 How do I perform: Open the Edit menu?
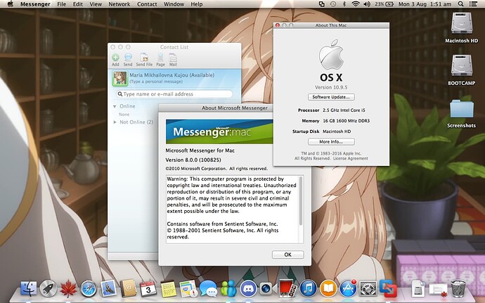point(77,4)
